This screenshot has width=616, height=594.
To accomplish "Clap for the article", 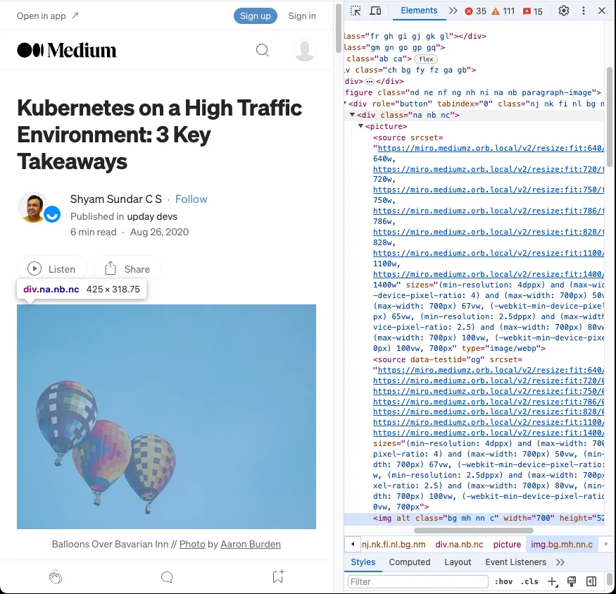I will click(x=56, y=577).
